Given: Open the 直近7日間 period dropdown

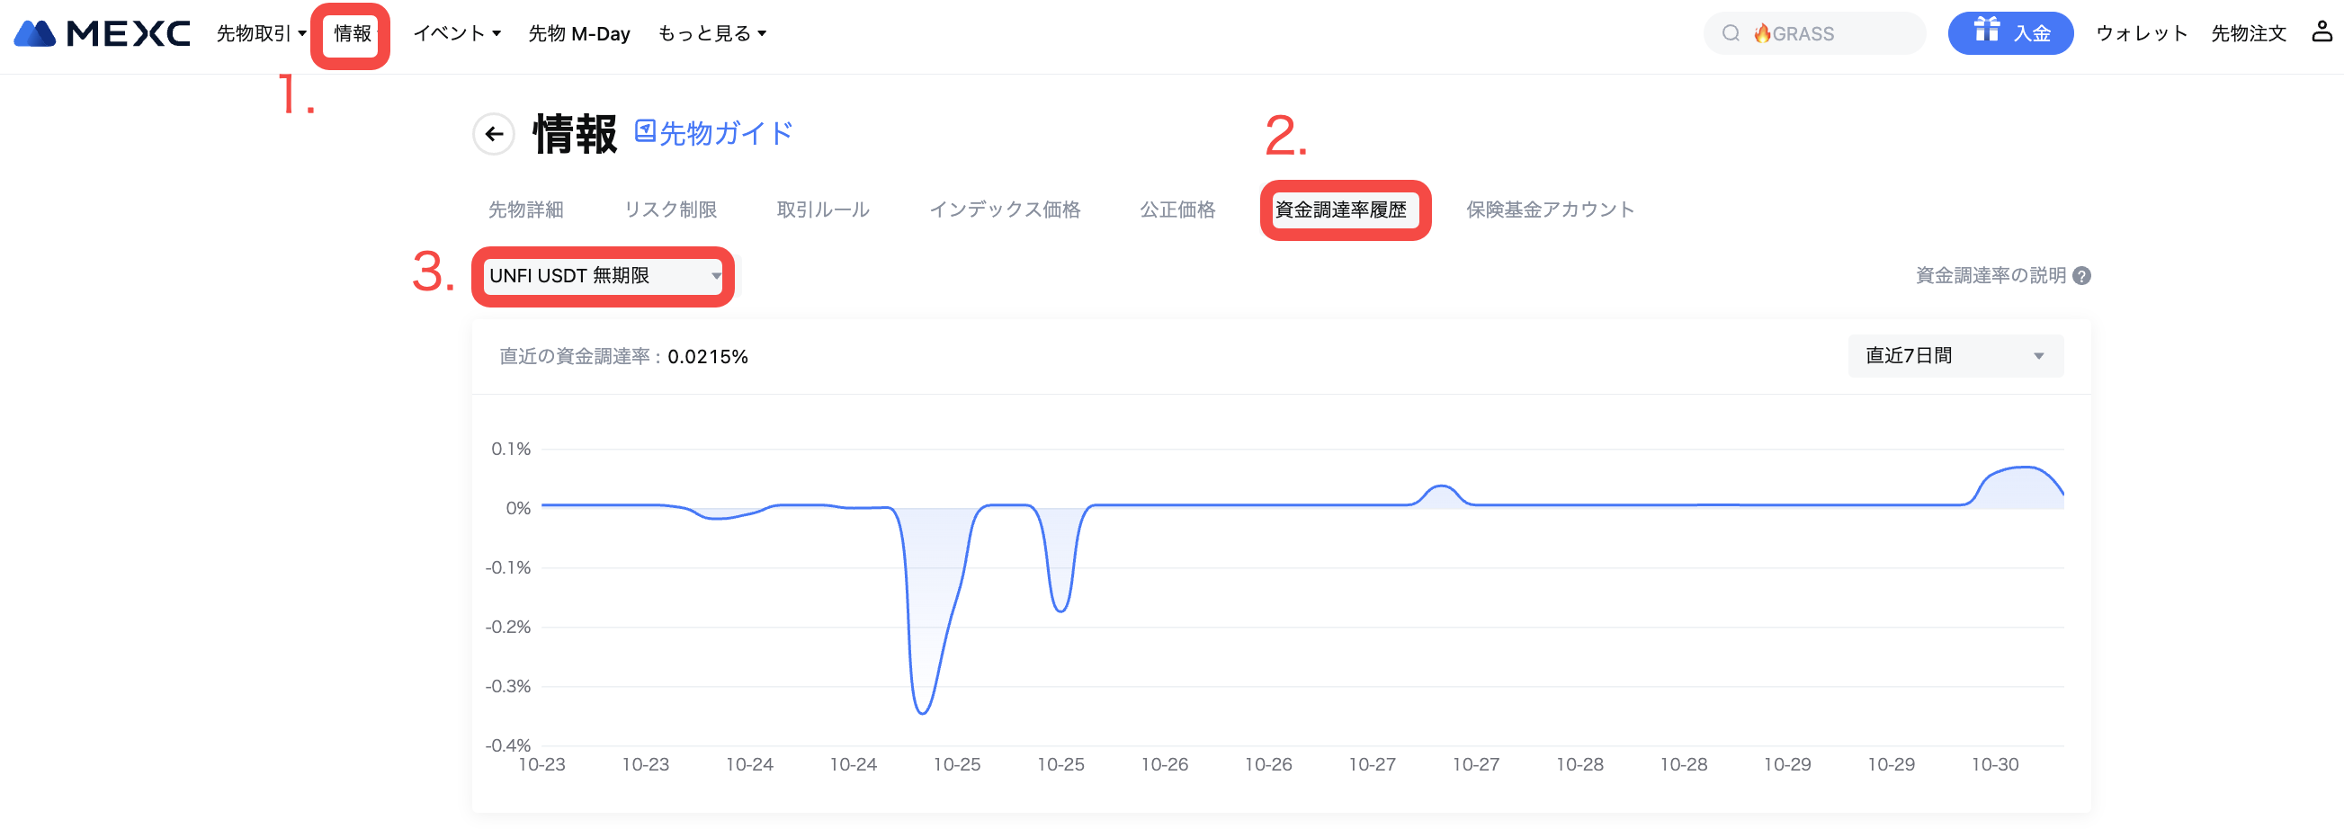Looking at the screenshot, I should click(x=1955, y=356).
